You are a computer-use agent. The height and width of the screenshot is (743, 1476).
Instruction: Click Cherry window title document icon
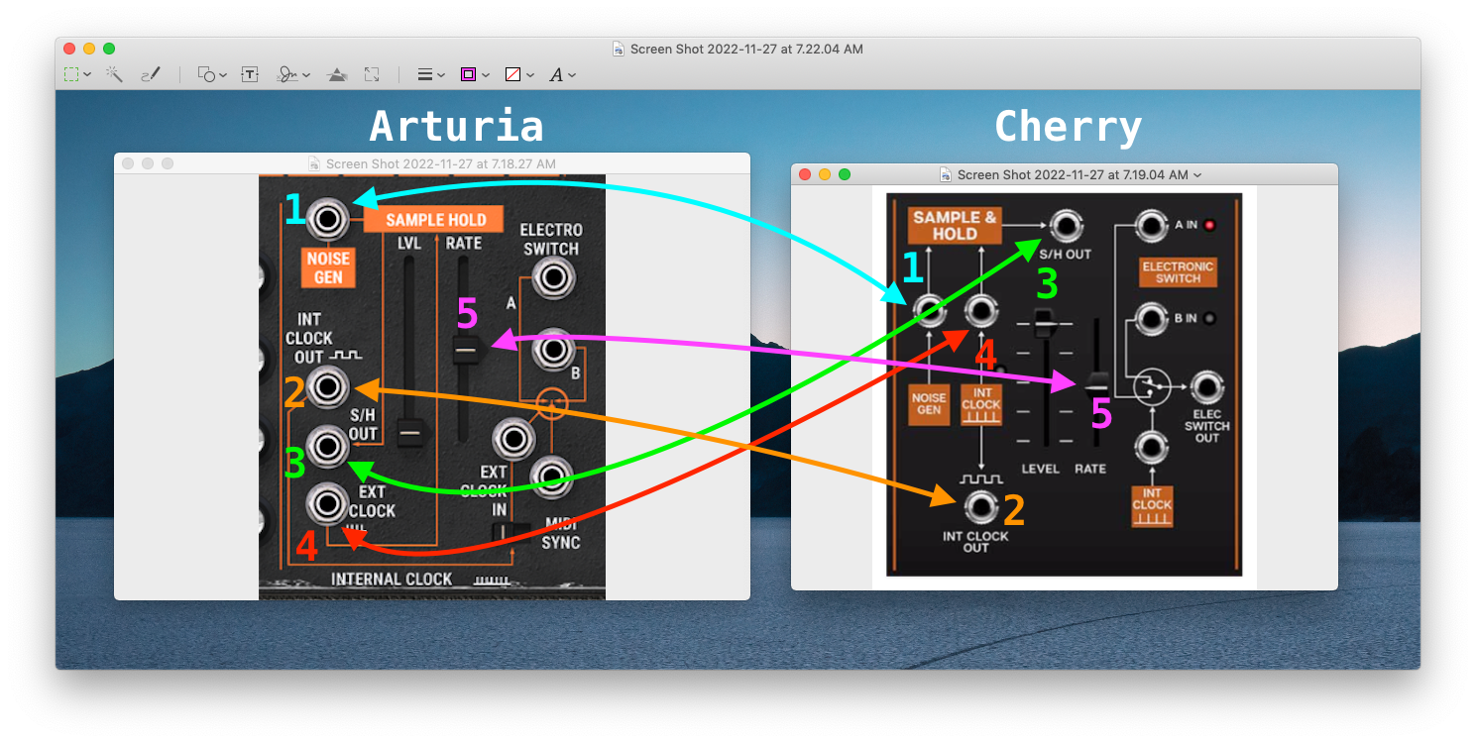[946, 174]
